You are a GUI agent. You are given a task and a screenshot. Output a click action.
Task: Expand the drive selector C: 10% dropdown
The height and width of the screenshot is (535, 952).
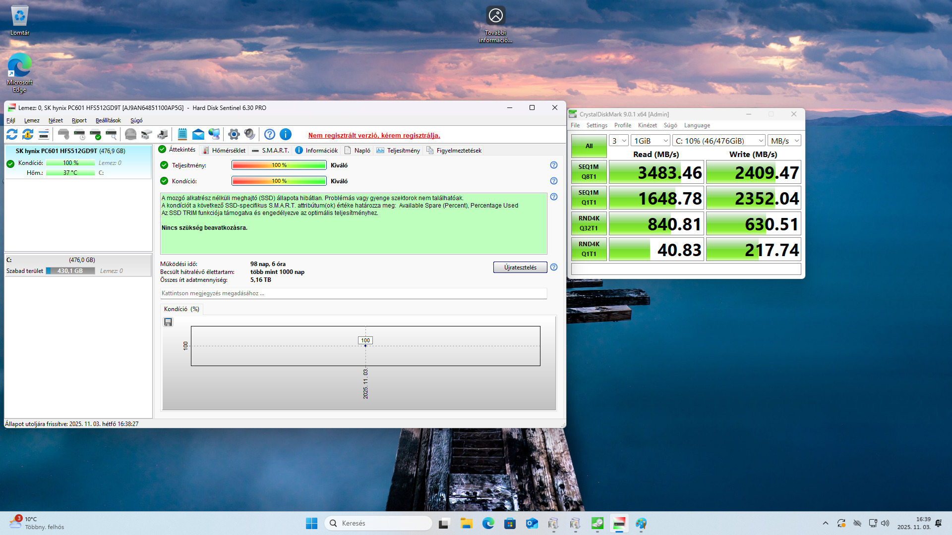pos(719,141)
